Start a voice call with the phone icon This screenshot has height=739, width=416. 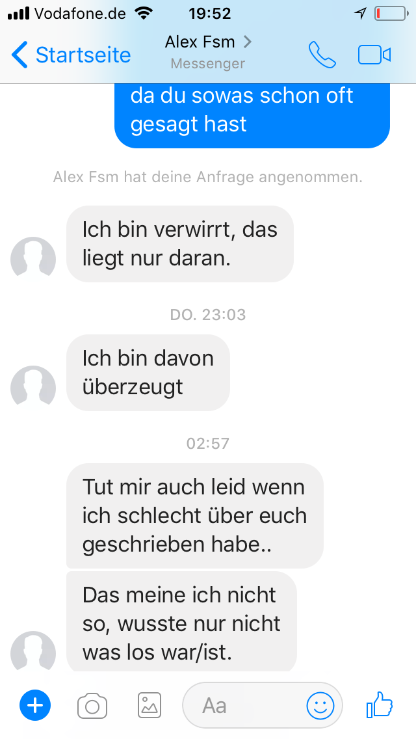coord(322,55)
